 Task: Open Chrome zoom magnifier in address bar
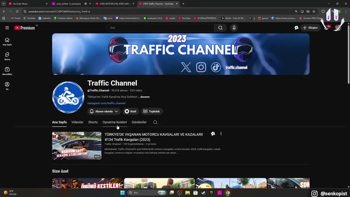tap(296, 11)
